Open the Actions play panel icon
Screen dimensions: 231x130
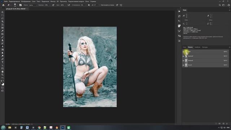click(179, 11)
